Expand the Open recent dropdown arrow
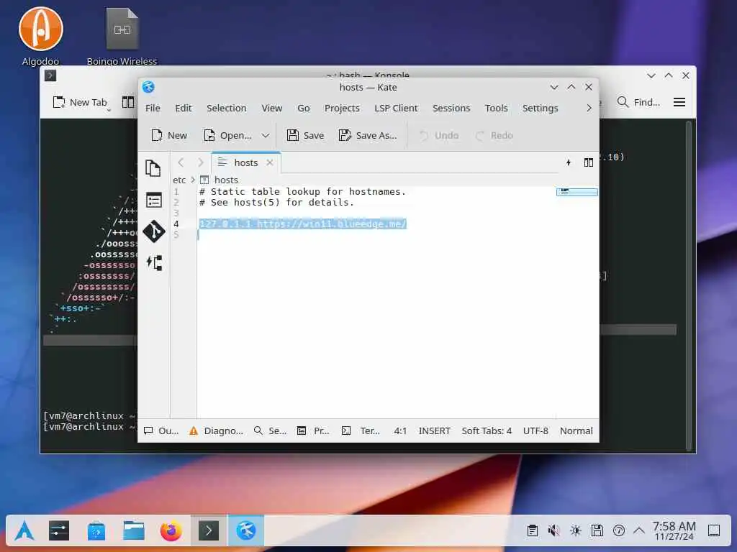The width and height of the screenshot is (737, 552). (266, 136)
